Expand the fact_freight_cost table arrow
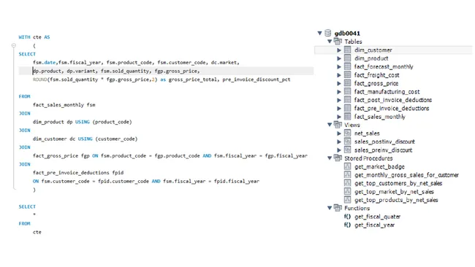This screenshot has width=475, height=267. coord(339,75)
